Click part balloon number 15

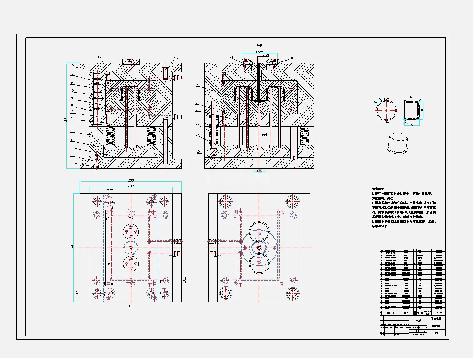click(x=176, y=58)
